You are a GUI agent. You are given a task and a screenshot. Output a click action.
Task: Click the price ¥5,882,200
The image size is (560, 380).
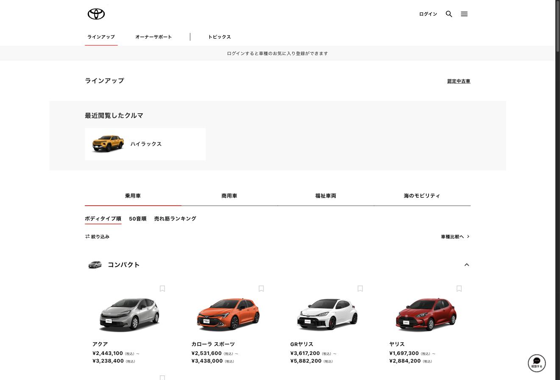[x=306, y=361]
